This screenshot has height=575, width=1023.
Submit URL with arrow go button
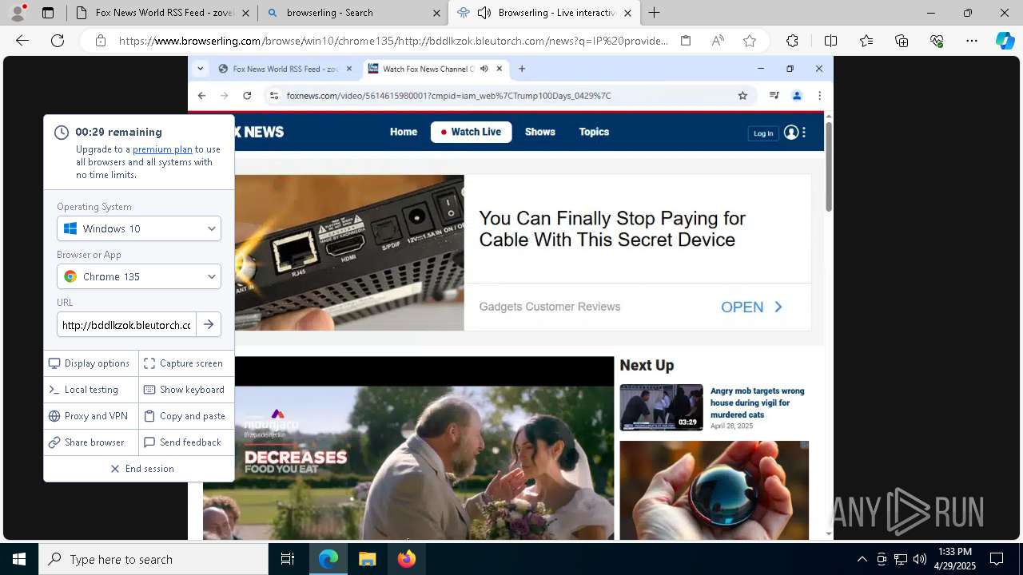point(209,325)
